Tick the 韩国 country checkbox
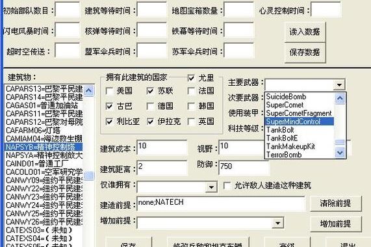Screen dimensions: 371x247 tap(191, 106)
